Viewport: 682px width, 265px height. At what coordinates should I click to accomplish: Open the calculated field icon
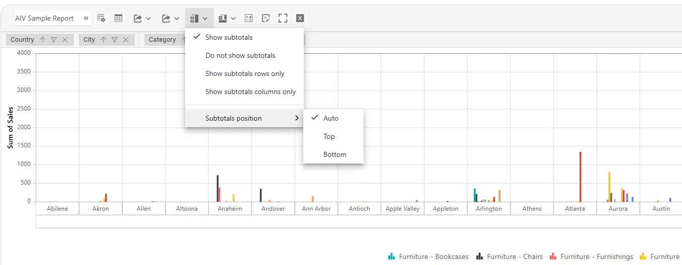(x=248, y=18)
